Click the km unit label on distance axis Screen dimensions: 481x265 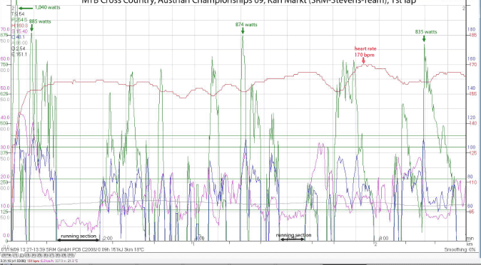pos(469,244)
